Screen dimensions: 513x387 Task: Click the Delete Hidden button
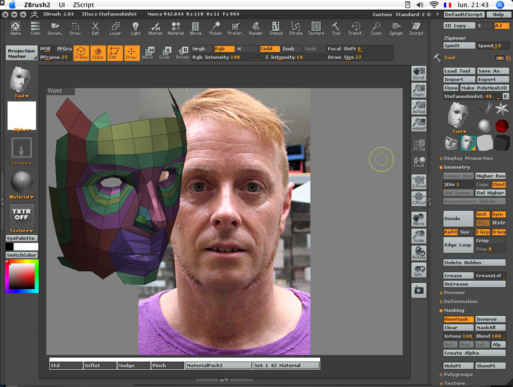click(x=474, y=263)
